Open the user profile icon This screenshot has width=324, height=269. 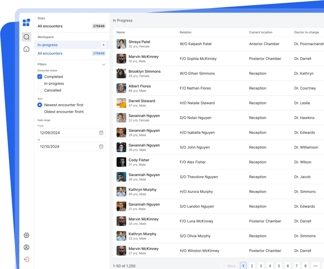coord(26,247)
